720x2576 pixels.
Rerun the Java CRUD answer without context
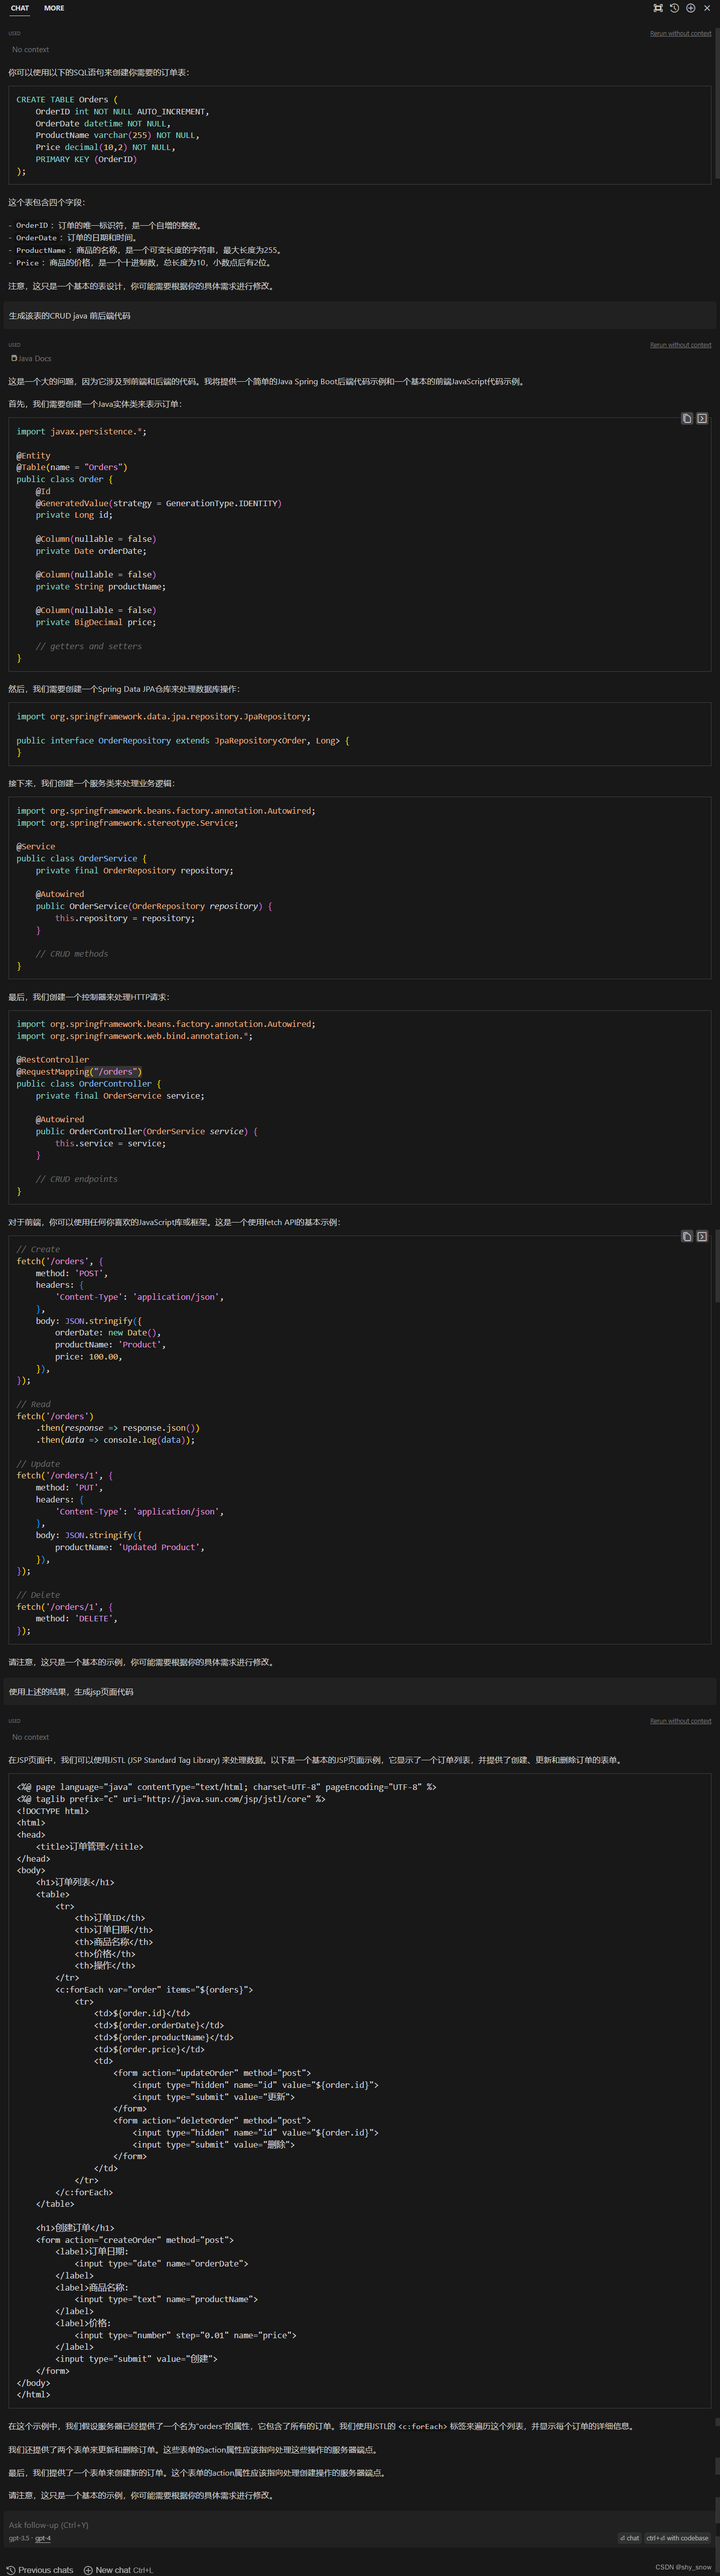point(680,345)
